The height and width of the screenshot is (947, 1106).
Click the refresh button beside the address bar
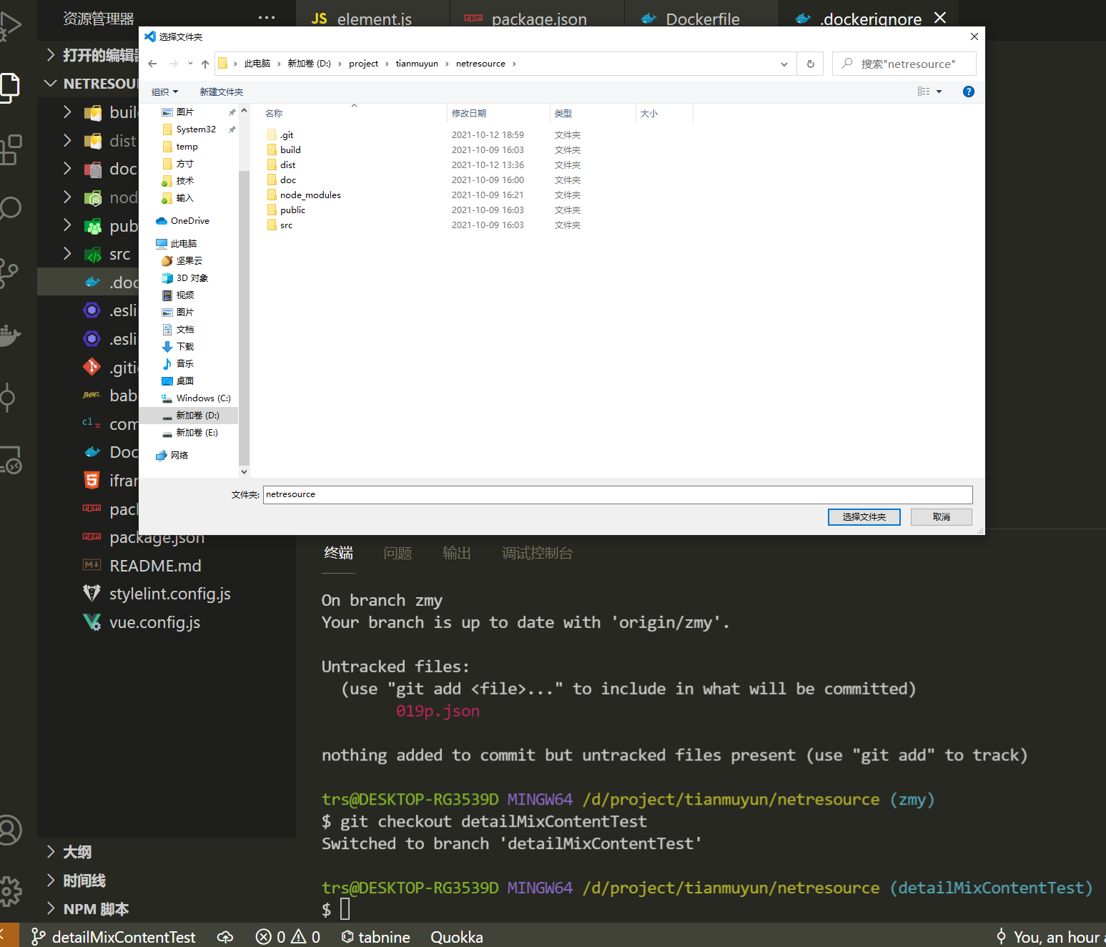(810, 64)
